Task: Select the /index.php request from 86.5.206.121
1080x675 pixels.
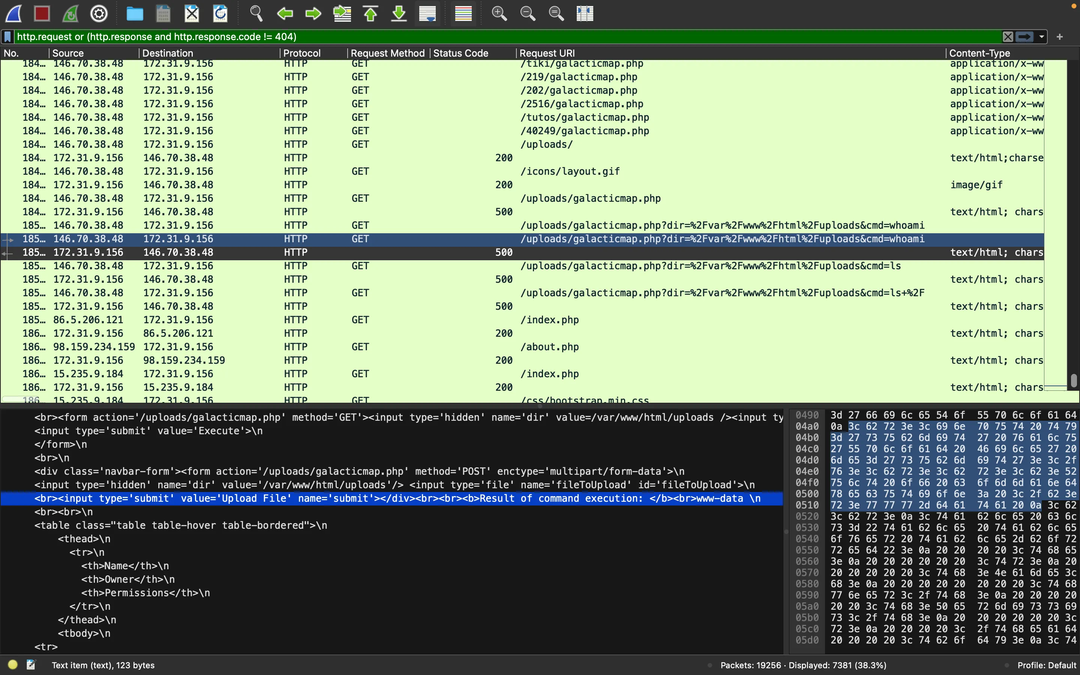Action: (522, 319)
